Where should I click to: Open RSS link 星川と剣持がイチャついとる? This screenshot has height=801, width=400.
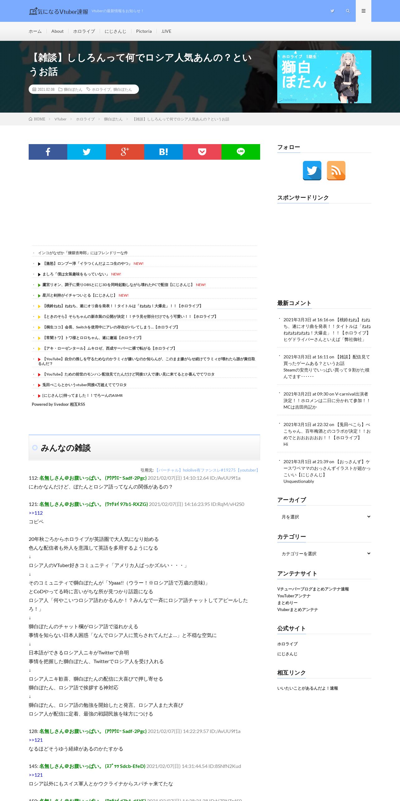pyautogui.click(x=79, y=295)
